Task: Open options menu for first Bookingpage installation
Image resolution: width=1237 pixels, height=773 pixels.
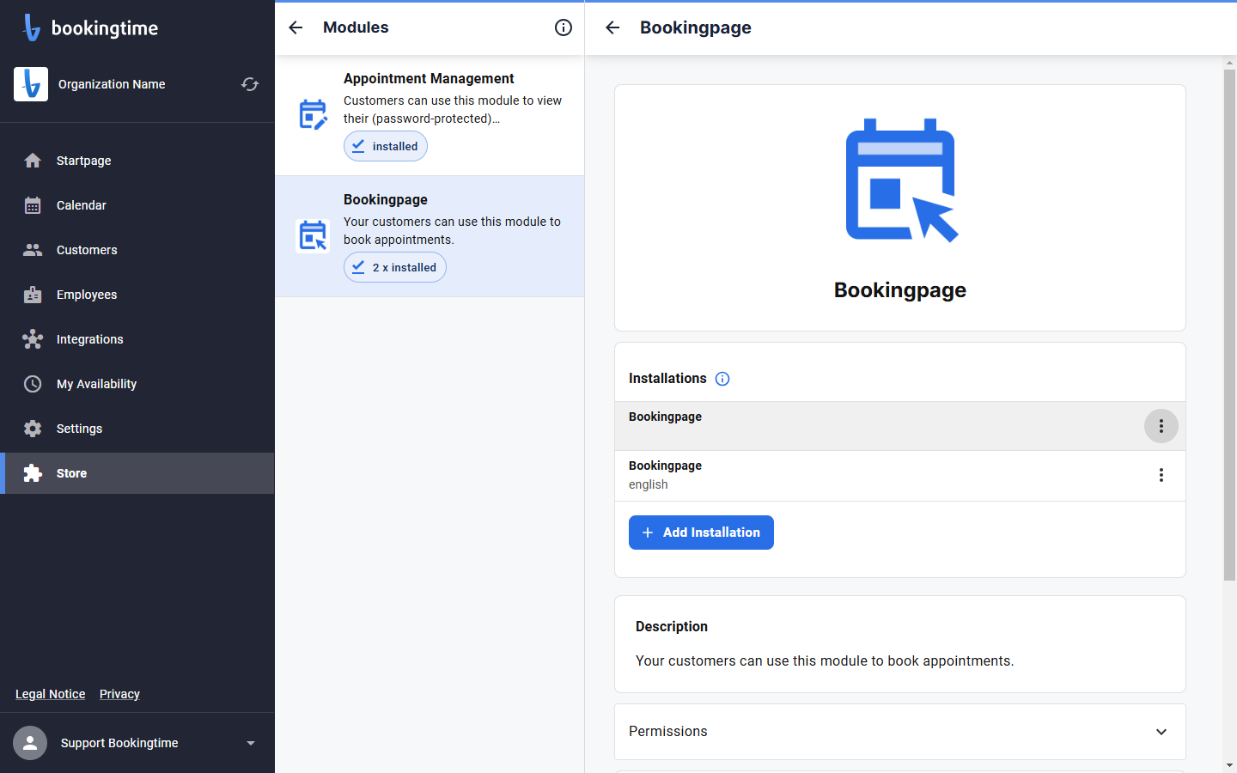Action: [1161, 426]
